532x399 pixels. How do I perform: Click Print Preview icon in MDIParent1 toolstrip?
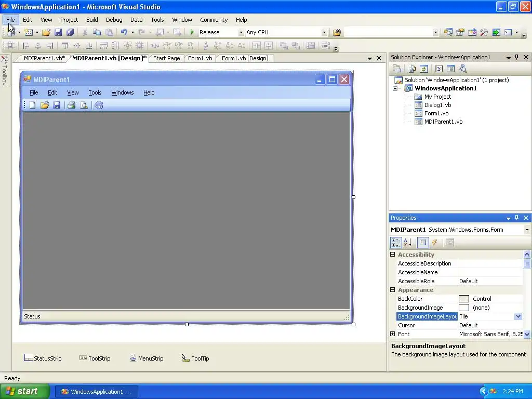[x=84, y=105]
